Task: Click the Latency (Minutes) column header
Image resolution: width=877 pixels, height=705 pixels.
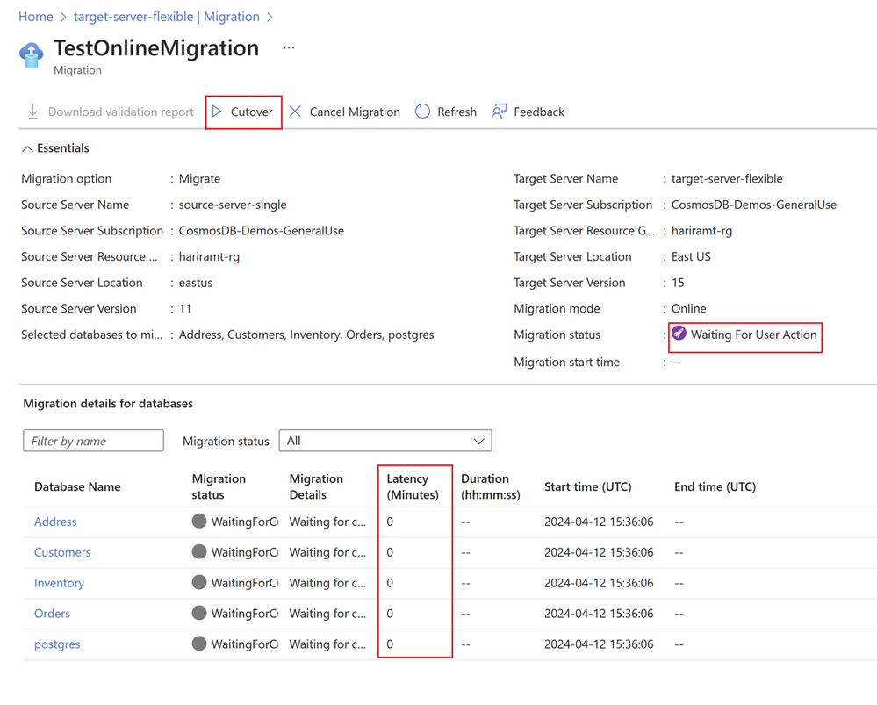Action: point(413,486)
